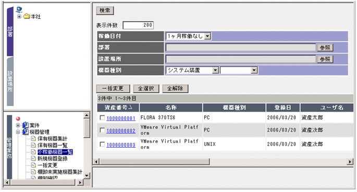
Task: Click the menu tree horizontal scroll right arrow
Action: tap(80, 183)
